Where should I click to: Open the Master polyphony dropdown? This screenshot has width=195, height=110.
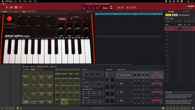(86, 74)
